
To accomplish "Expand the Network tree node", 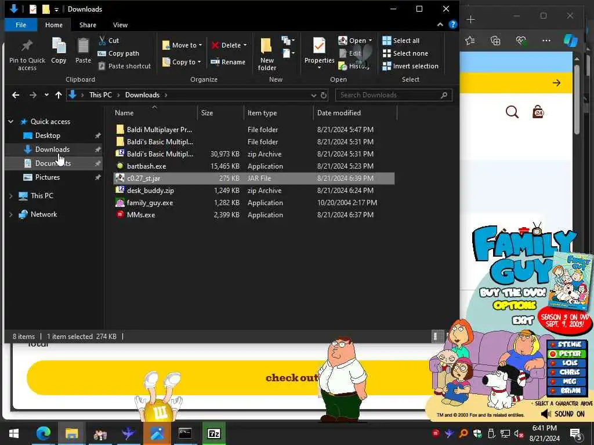I will [11, 214].
